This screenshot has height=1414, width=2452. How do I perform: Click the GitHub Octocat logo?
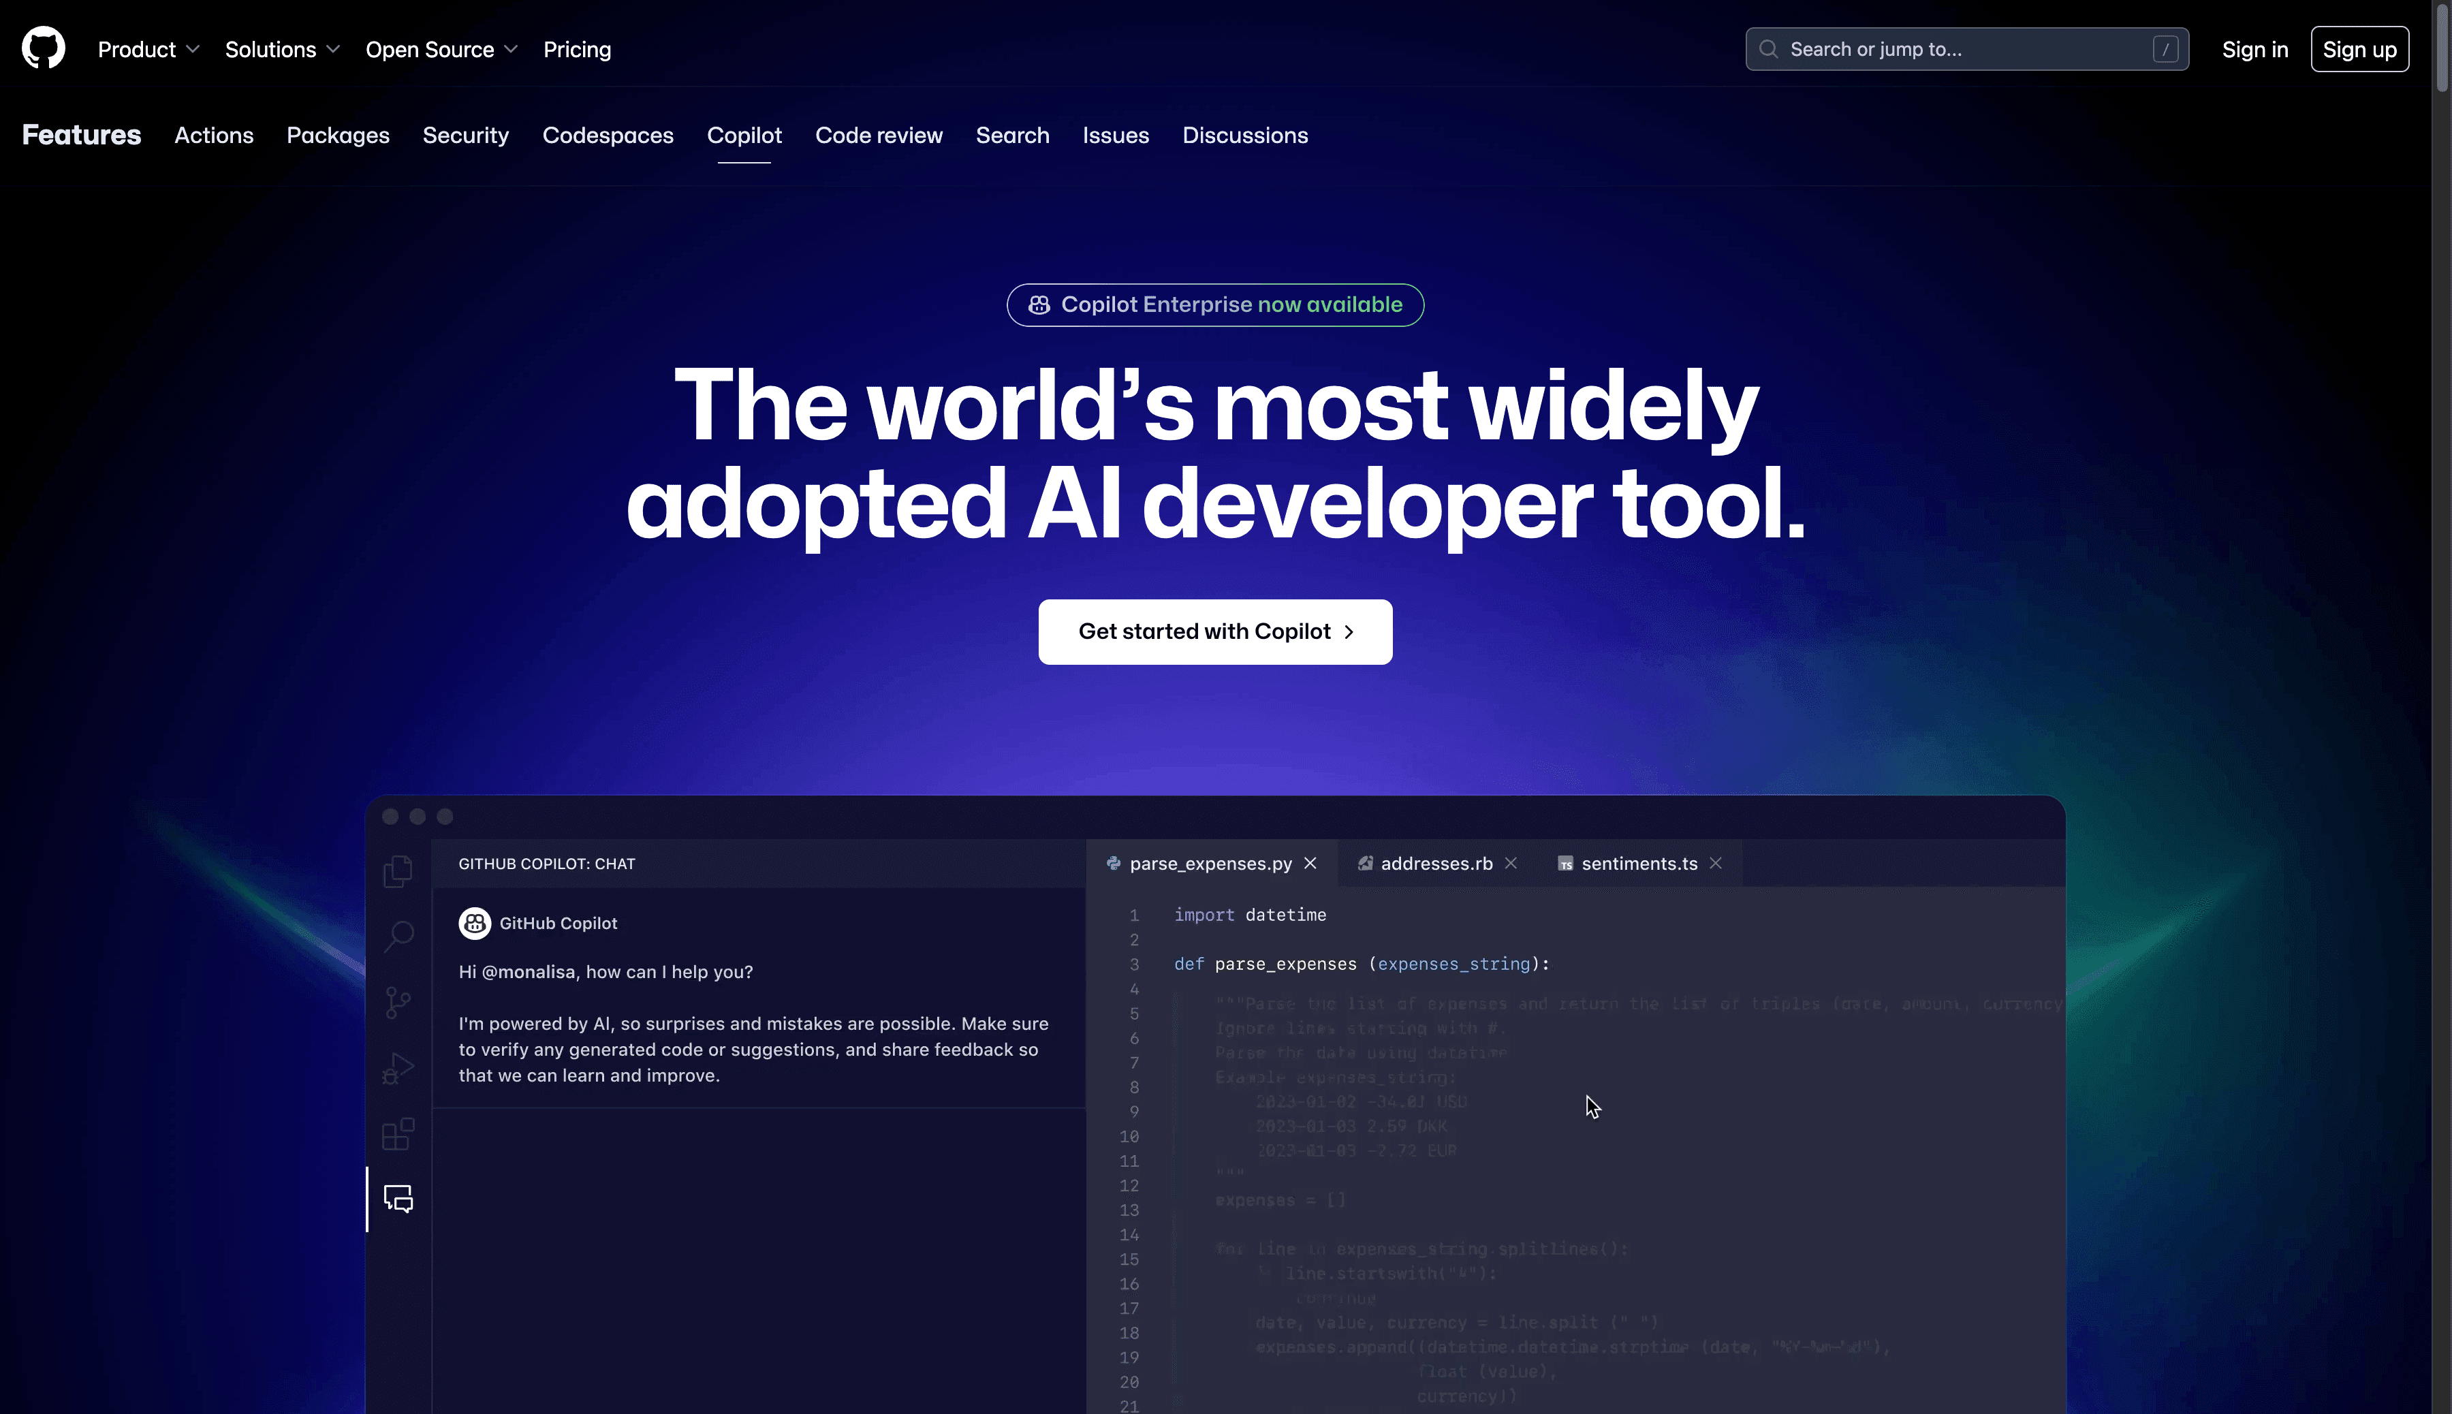coord(44,48)
